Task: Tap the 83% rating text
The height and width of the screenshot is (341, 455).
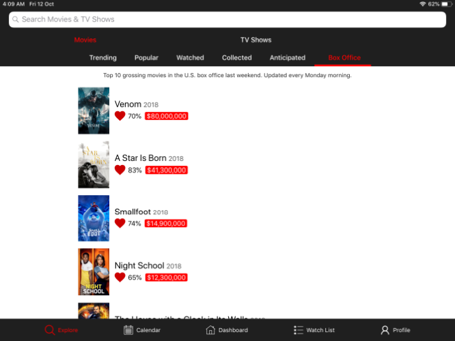Action: coord(135,170)
